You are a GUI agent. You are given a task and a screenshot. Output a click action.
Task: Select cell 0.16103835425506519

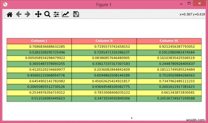169,58
